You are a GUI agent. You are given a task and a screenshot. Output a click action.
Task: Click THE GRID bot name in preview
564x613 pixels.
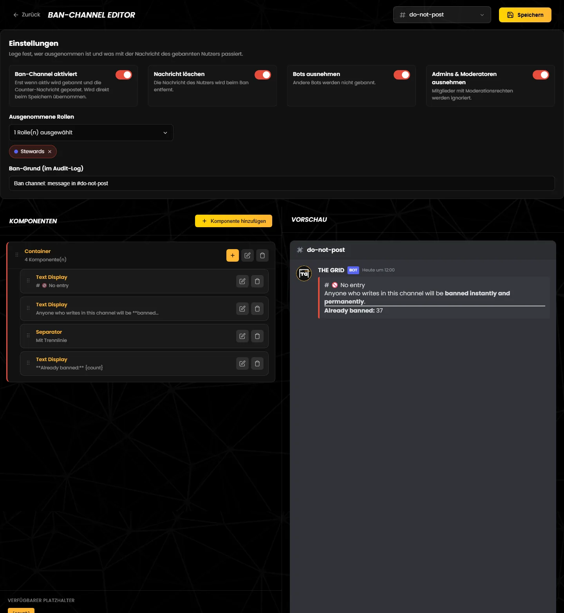click(x=331, y=270)
